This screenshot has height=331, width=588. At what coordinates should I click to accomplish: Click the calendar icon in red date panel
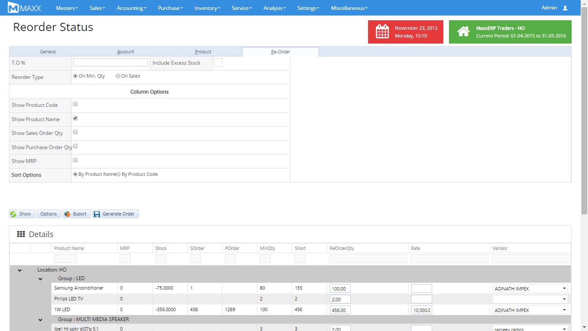pos(382,32)
